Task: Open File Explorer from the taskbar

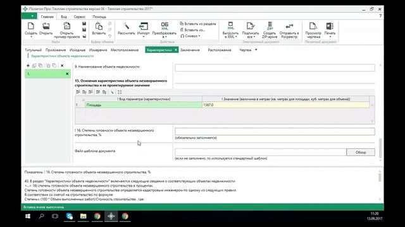Action: tap(83, 216)
